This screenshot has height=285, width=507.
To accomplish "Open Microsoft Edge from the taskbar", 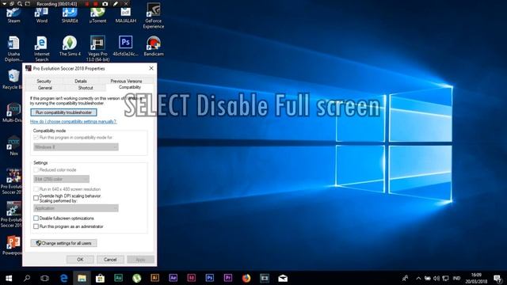I will [x=63, y=278].
